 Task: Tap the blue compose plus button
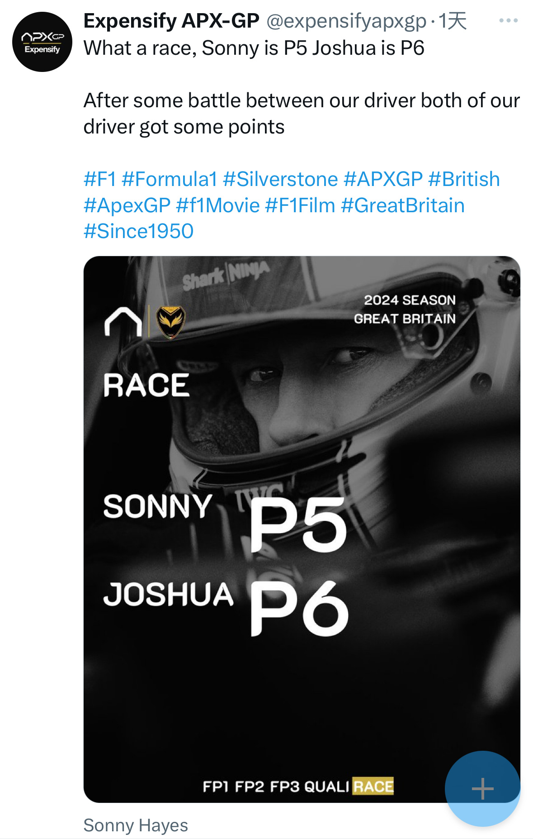click(x=482, y=788)
